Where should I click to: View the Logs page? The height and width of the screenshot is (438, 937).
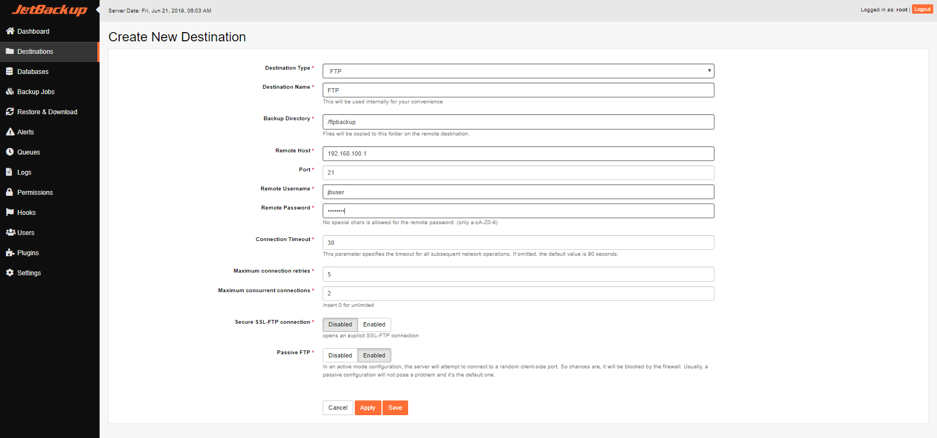(50, 172)
